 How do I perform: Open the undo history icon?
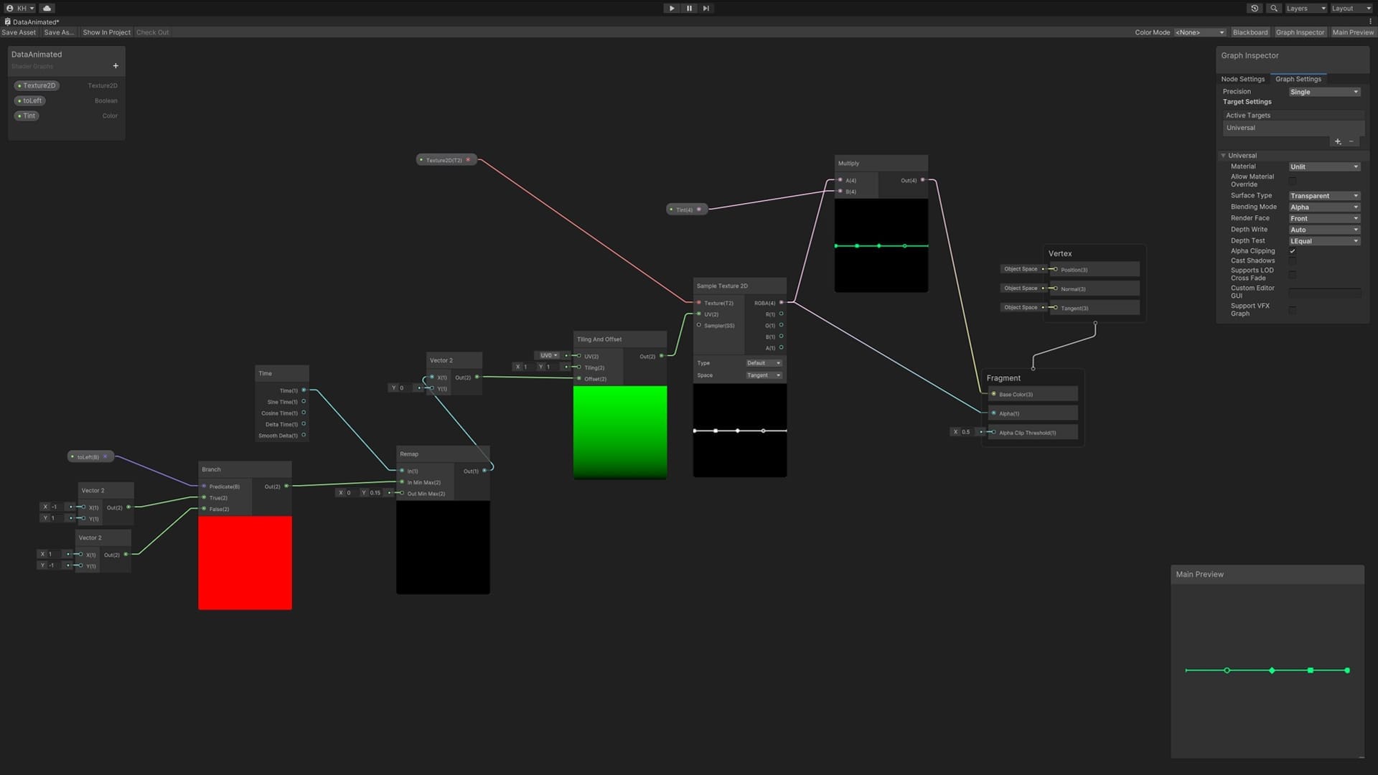point(1255,9)
